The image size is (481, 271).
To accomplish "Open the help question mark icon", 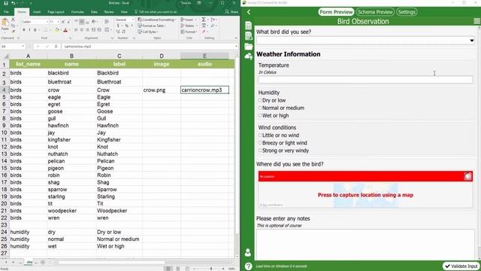I will point(248,266).
